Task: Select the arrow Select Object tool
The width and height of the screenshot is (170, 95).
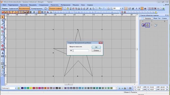Action: pyautogui.click(x=2, y=17)
